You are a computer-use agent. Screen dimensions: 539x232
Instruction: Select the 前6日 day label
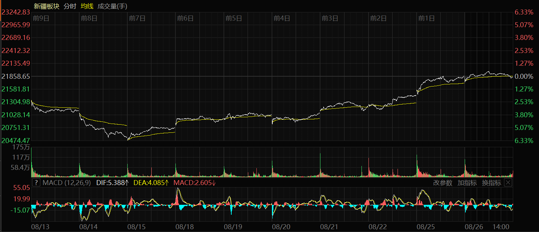coord(185,18)
